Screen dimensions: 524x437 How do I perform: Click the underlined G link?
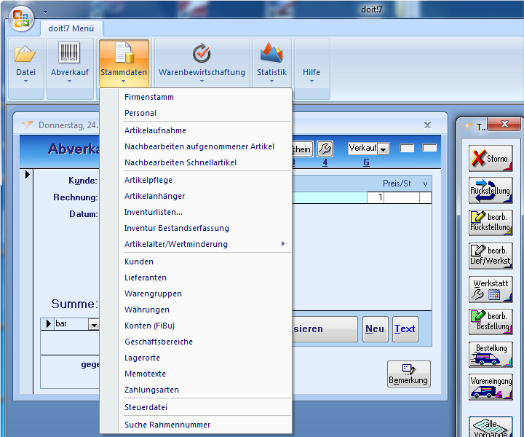tap(366, 163)
